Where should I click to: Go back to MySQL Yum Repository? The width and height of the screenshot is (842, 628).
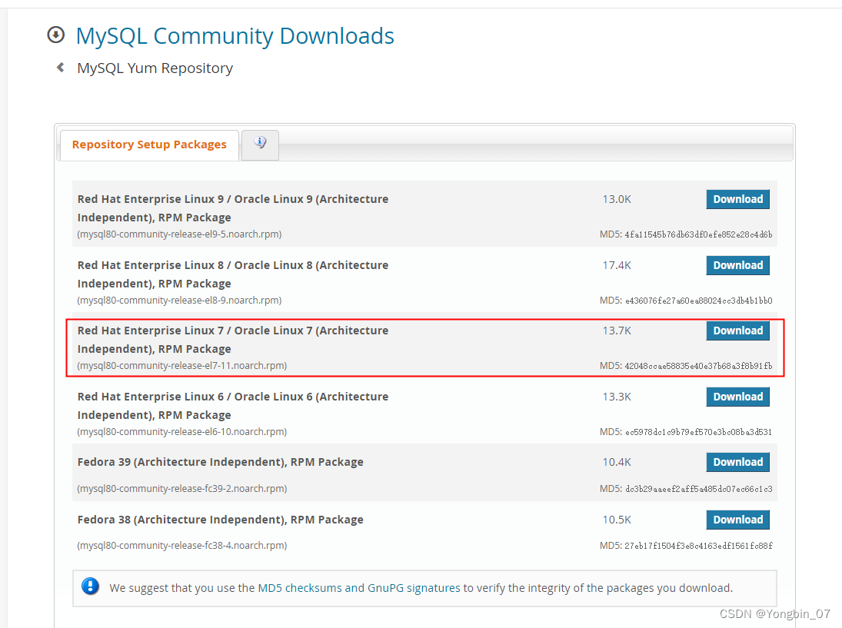155,68
